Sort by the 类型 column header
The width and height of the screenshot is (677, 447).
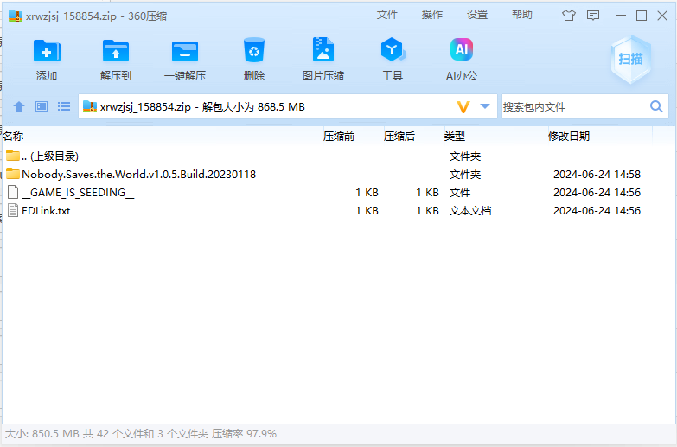tap(454, 137)
